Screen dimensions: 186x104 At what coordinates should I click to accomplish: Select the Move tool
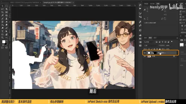click(2, 6)
